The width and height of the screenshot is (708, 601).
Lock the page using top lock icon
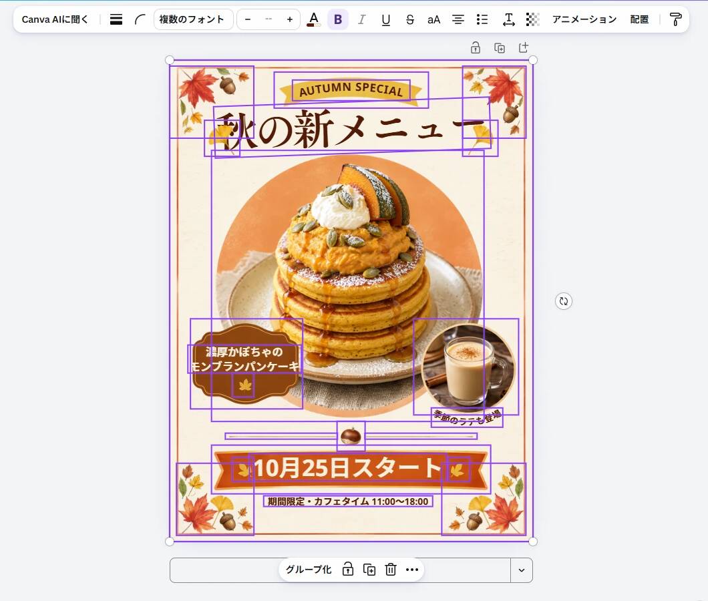click(x=476, y=48)
